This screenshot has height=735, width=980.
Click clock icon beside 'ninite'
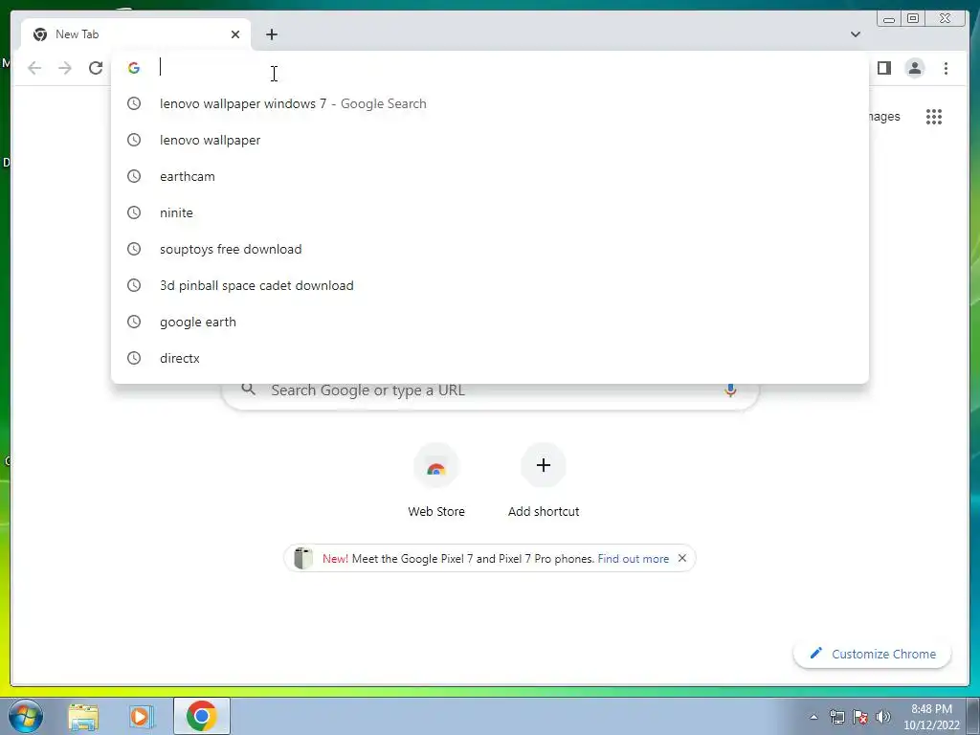[x=134, y=212]
